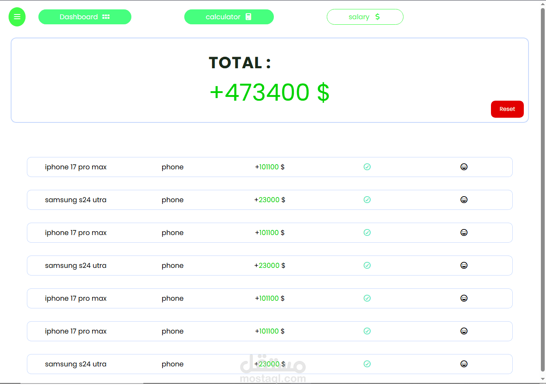Click the 'phone' category in the first row
This screenshot has width=546, height=392.
tap(173, 167)
